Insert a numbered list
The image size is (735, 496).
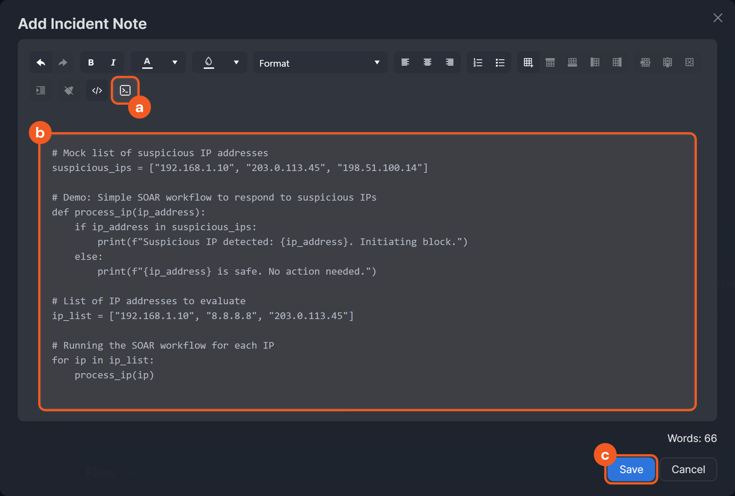click(x=478, y=63)
